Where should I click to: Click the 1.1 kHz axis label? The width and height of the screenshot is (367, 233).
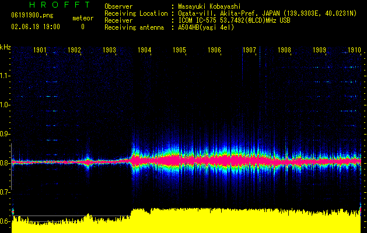pyautogui.click(x=5, y=76)
